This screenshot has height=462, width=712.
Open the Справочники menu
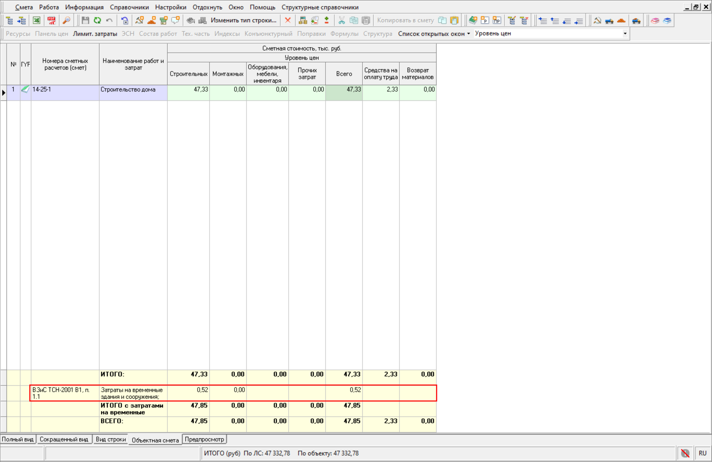tap(129, 7)
